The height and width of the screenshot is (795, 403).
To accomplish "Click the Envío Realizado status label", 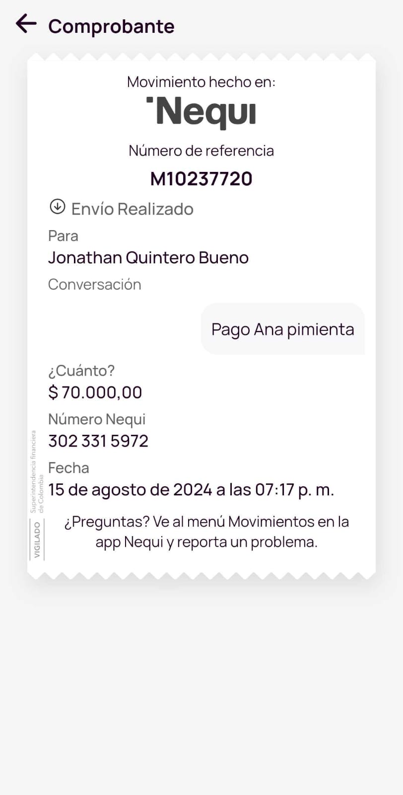I will click(x=132, y=209).
